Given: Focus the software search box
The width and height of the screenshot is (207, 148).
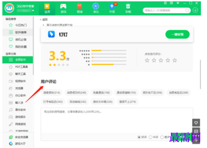Looking at the screenshot, I should click(167, 10).
